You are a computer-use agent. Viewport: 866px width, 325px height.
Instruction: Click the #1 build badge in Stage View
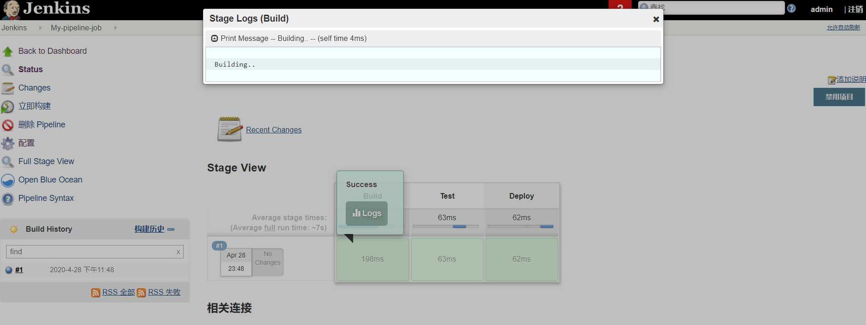[219, 245]
